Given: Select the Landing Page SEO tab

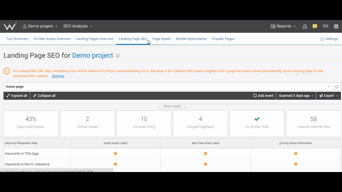Looking at the screenshot, I should [x=133, y=39].
